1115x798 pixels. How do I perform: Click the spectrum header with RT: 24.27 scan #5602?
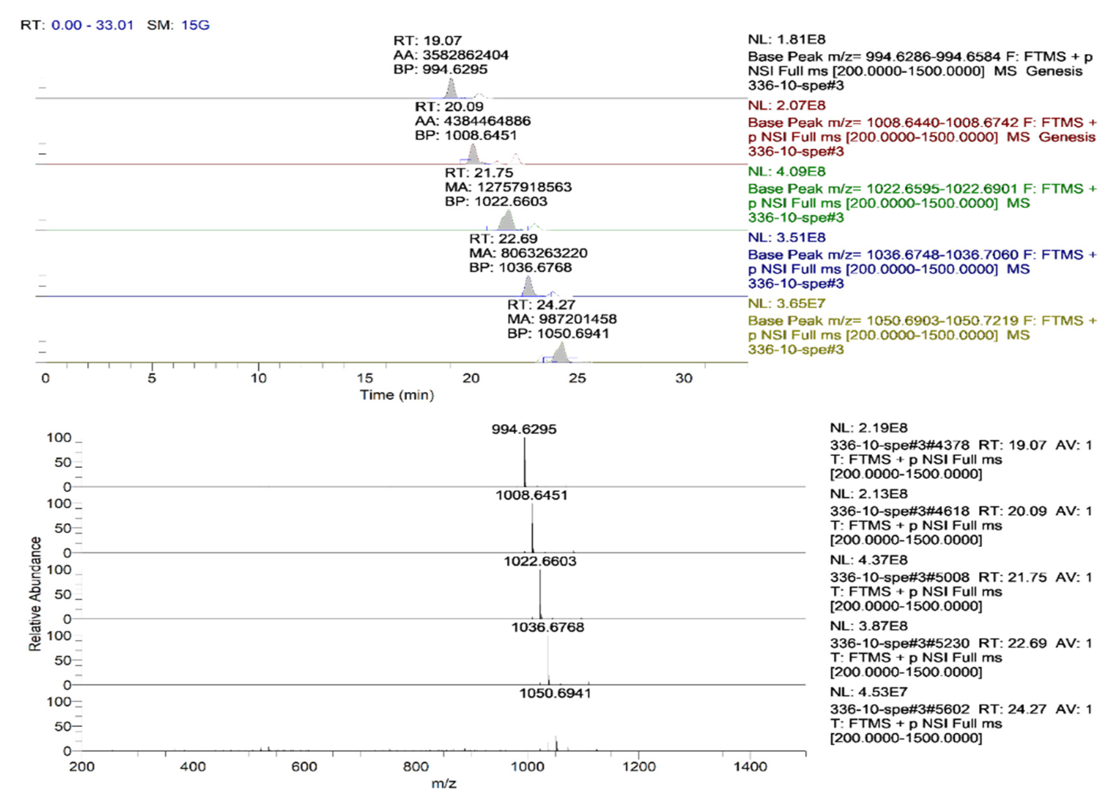tap(960, 709)
